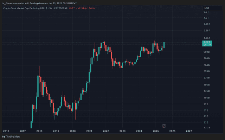Screen dimensions: 225x140
Task: Click the 32B price axis label
Action: 206,122
